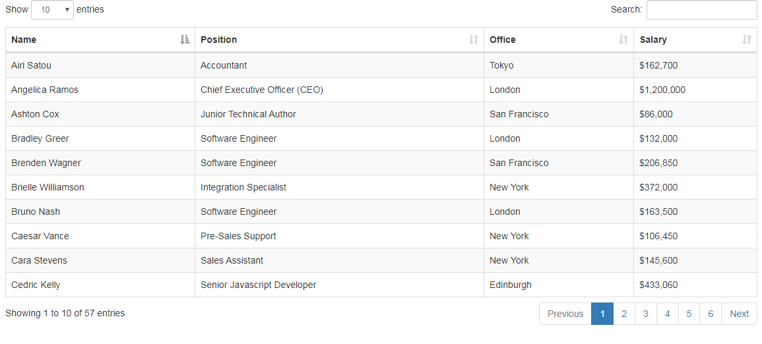
Task: Go to page 2 of the table
Action: [x=624, y=314]
